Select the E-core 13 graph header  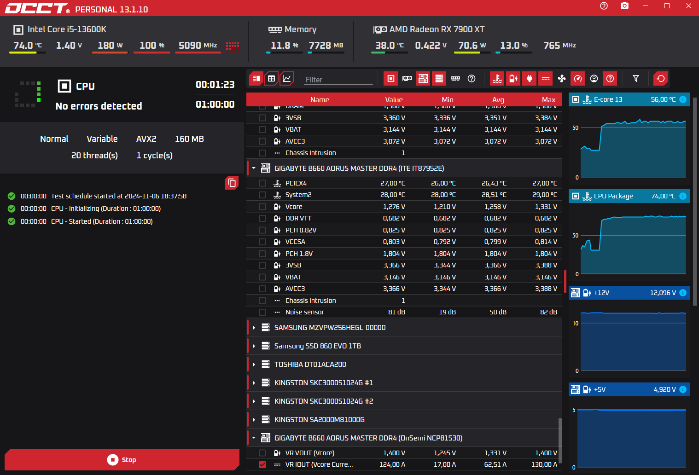(629, 99)
